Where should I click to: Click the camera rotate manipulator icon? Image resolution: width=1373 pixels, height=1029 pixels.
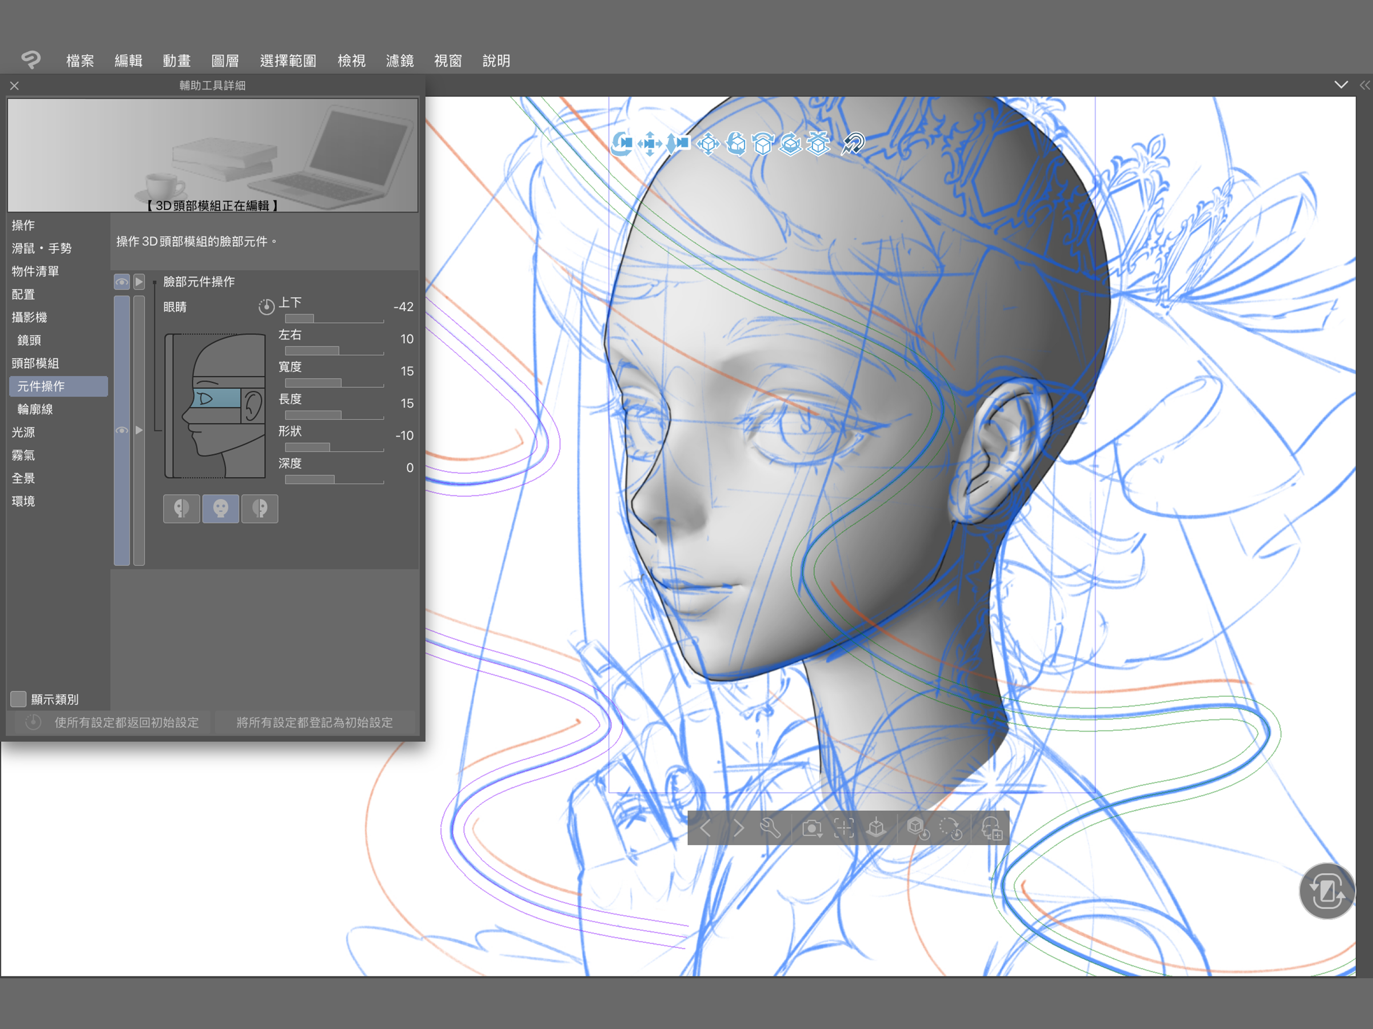(x=621, y=143)
